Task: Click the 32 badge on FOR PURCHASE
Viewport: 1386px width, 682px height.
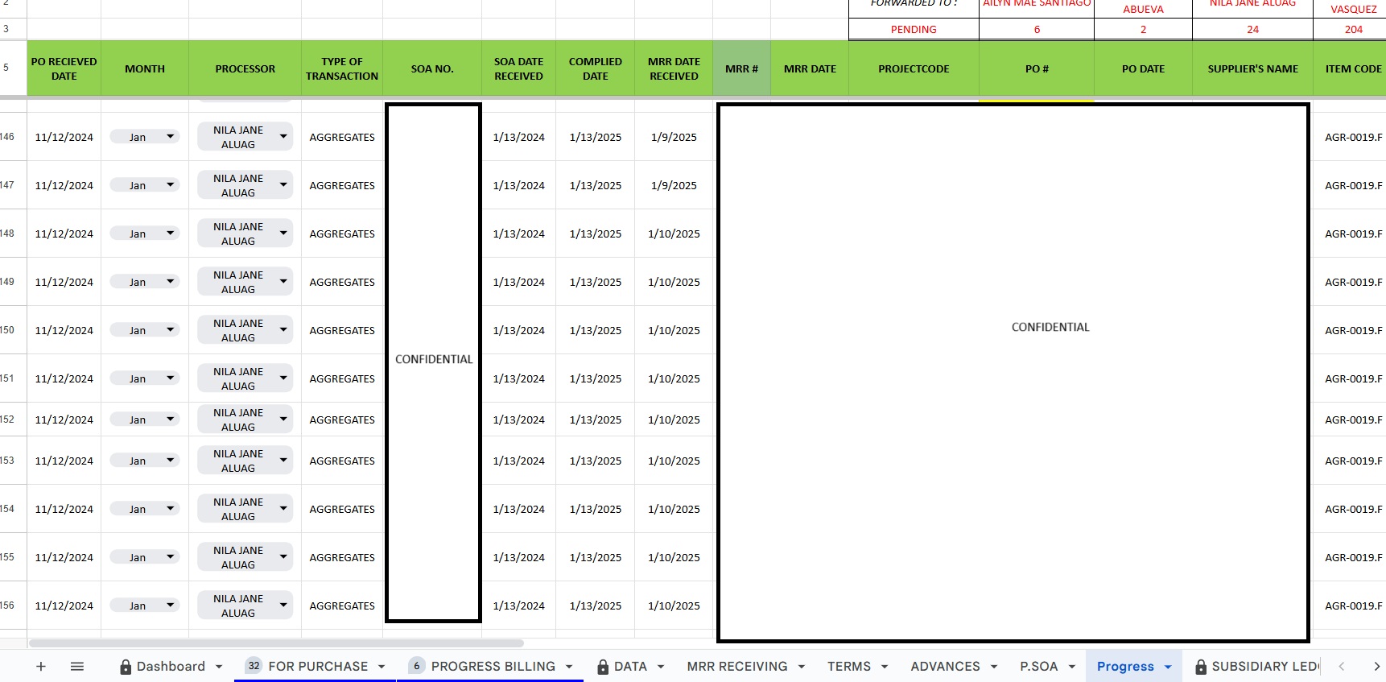Action: point(254,666)
